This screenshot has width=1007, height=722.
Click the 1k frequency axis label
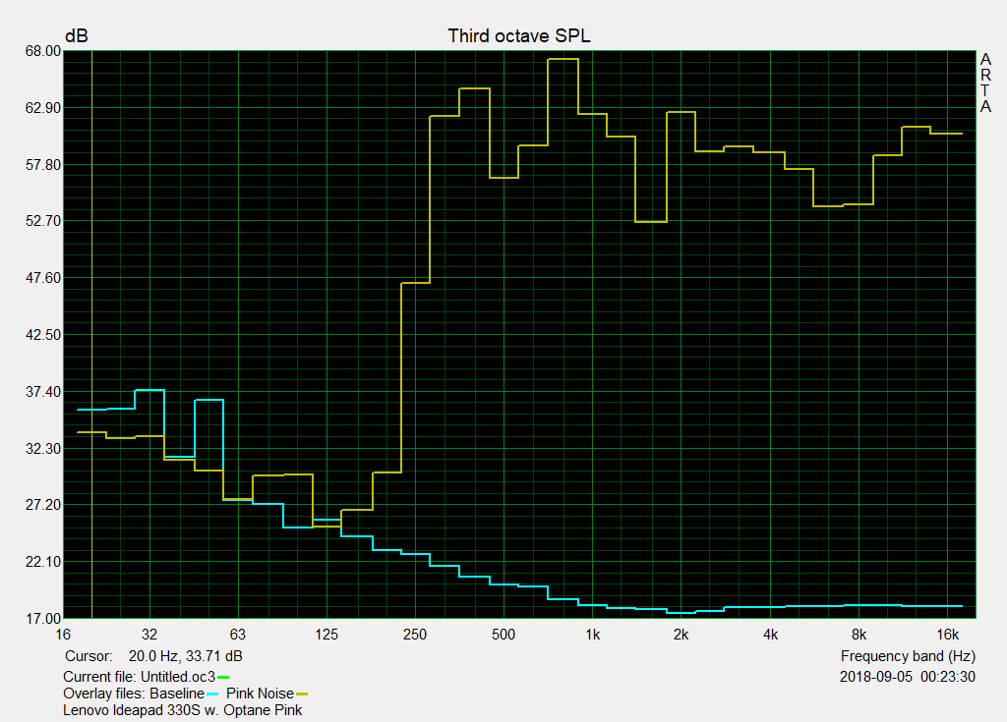coord(592,634)
